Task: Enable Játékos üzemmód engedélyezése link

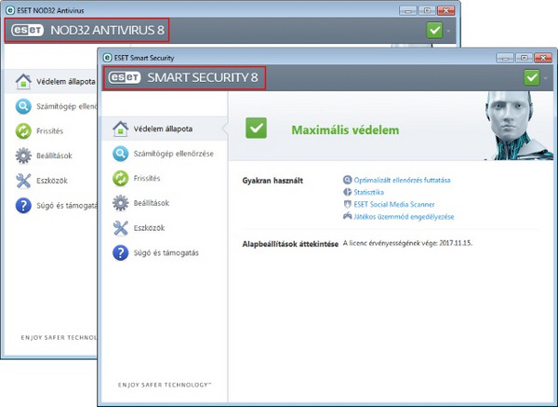Action: click(x=404, y=216)
